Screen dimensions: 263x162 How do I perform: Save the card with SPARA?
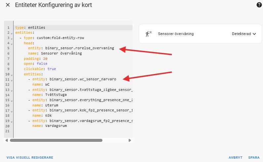tap(254, 158)
